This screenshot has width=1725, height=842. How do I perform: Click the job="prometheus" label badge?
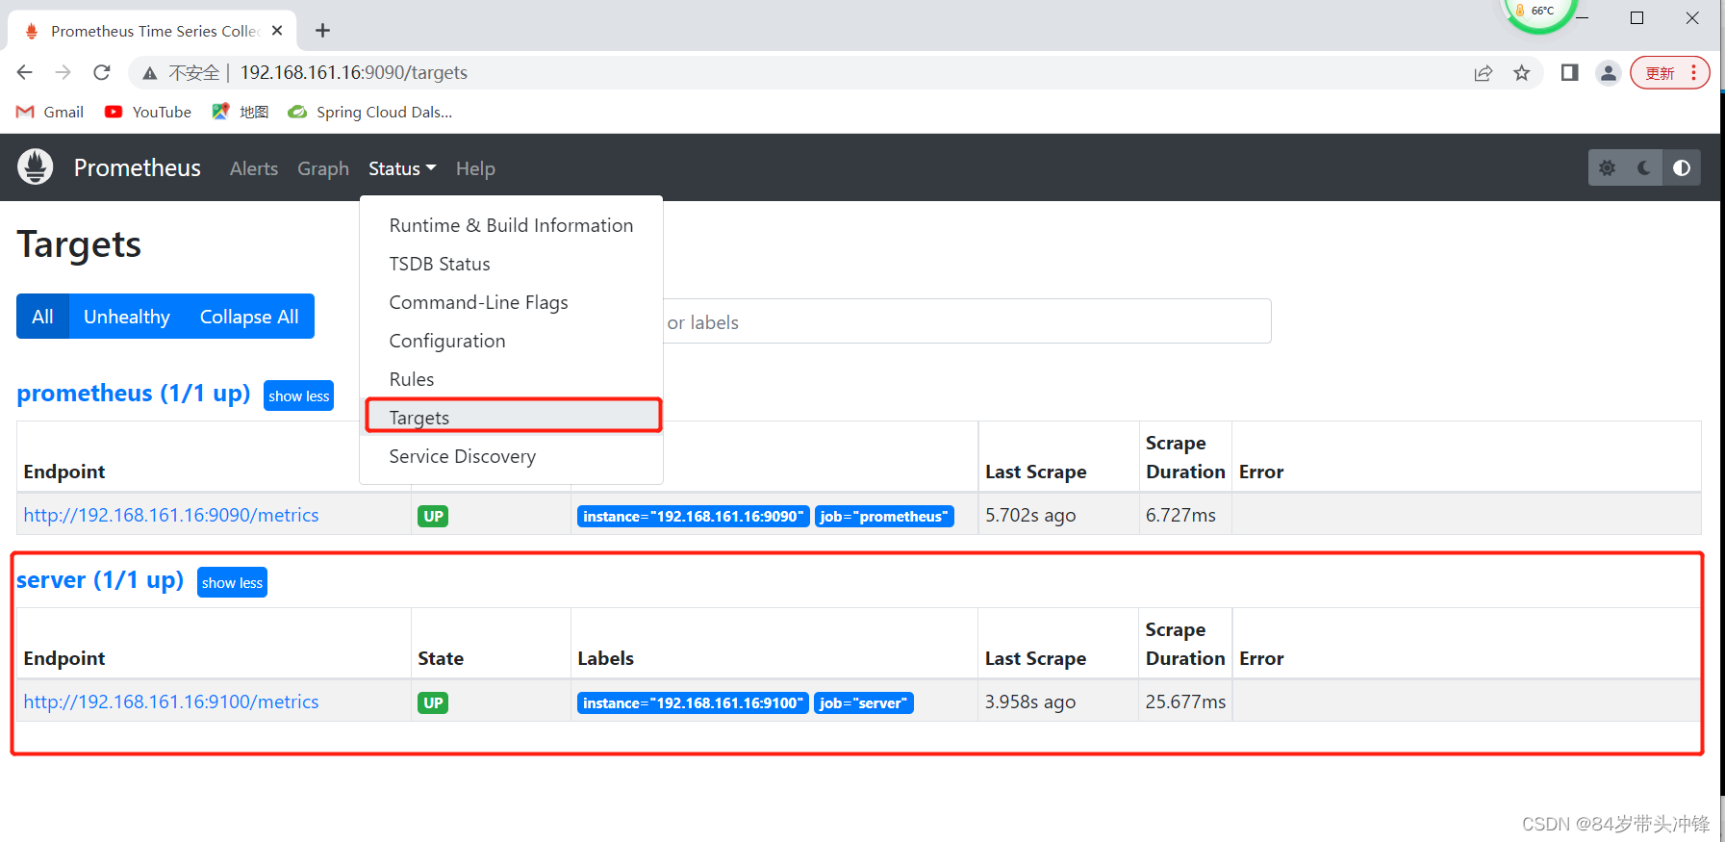pos(884,516)
